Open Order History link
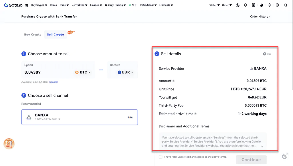The image size is (293, 166). pyautogui.click(x=260, y=16)
